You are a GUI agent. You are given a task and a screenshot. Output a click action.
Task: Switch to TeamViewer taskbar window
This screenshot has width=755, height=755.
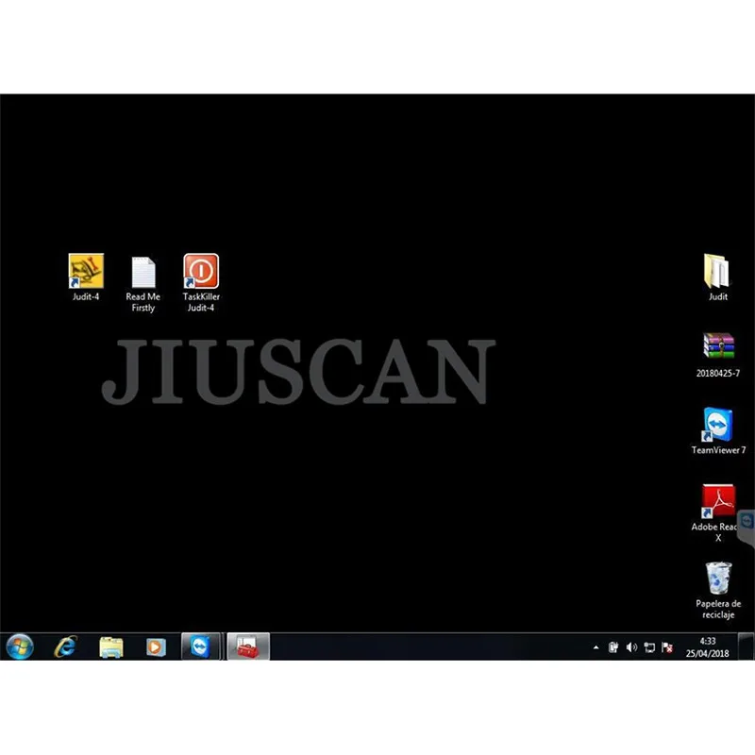pyautogui.click(x=201, y=646)
